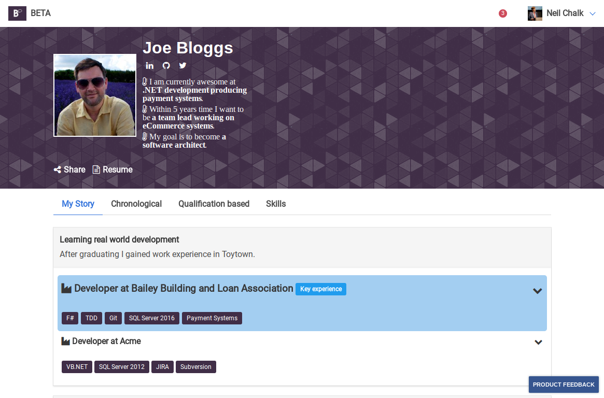Click the Resume label text
The image size is (604, 398).
click(118, 170)
